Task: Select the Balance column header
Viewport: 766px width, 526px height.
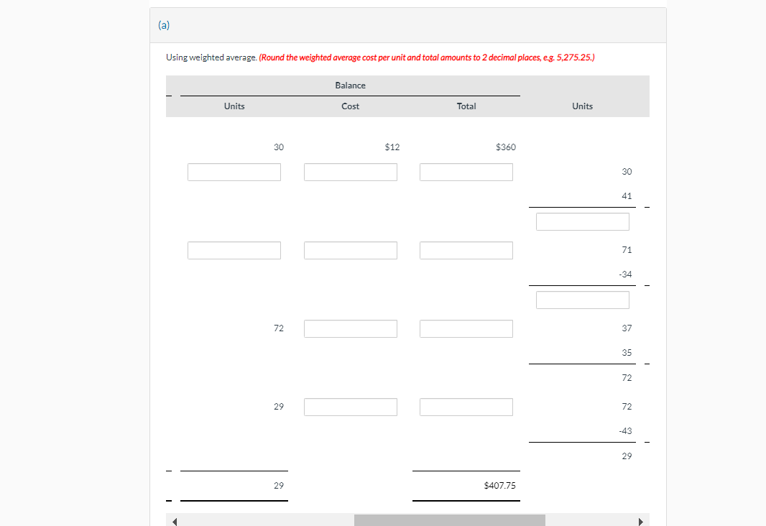Action: (351, 85)
